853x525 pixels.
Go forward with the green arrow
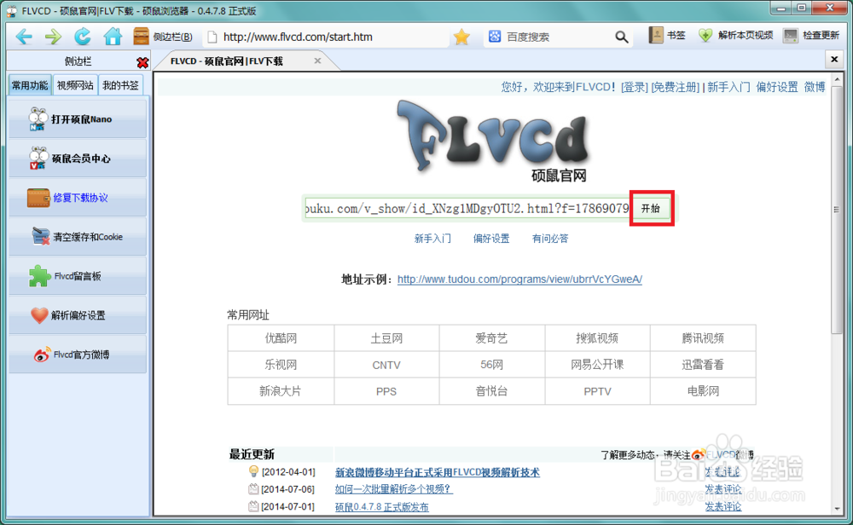(53, 37)
